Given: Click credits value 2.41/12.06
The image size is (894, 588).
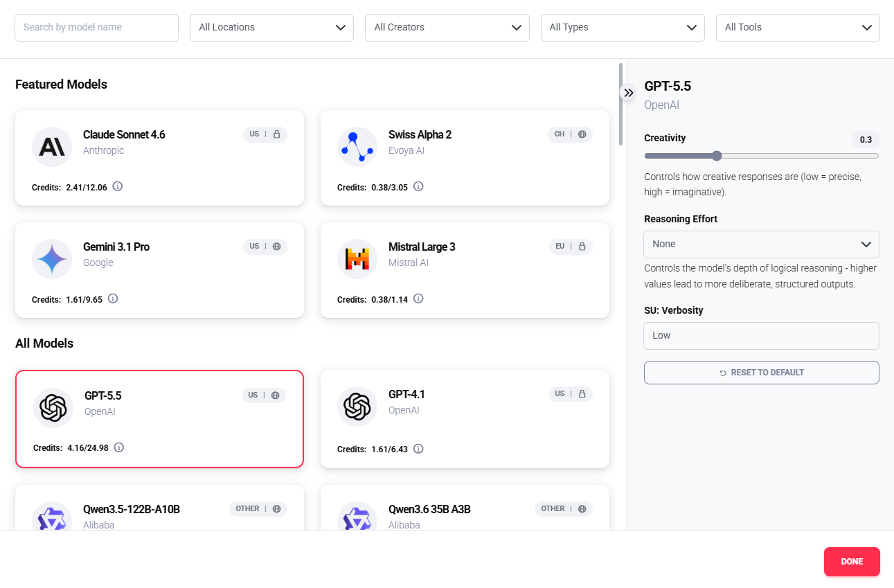Looking at the screenshot, I should (x=87, y=188).
